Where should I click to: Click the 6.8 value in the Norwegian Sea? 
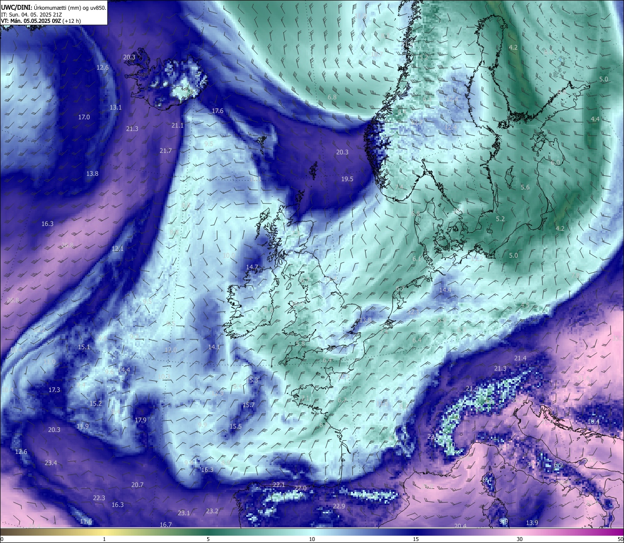tap(332, 97)
